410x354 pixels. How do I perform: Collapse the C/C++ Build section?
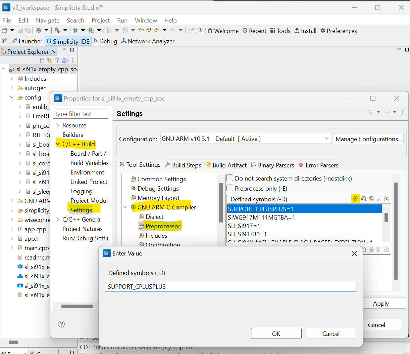tap(58, 144)
